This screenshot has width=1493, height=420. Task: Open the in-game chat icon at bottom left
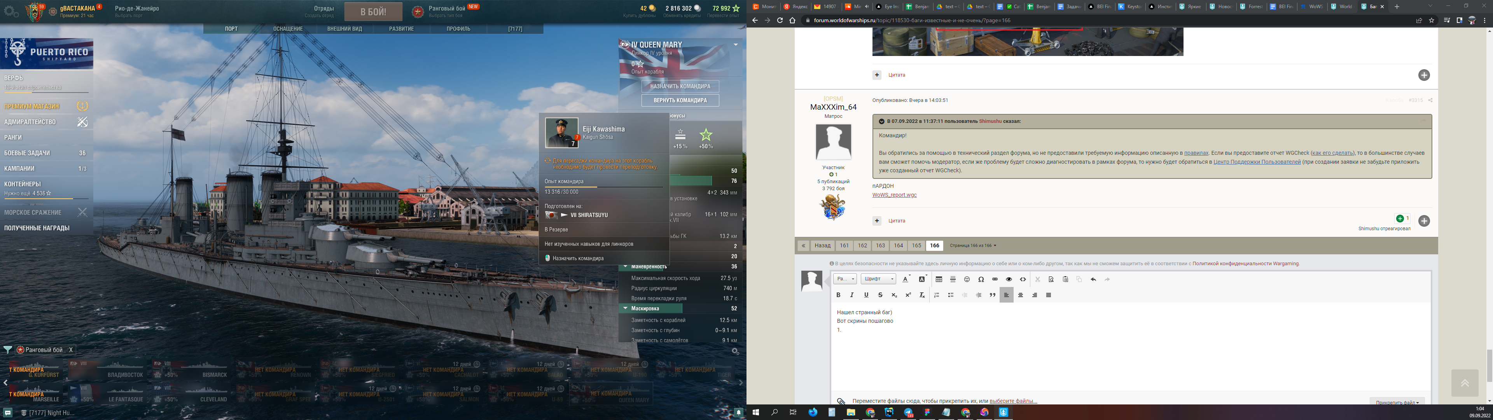pos(8,413)
